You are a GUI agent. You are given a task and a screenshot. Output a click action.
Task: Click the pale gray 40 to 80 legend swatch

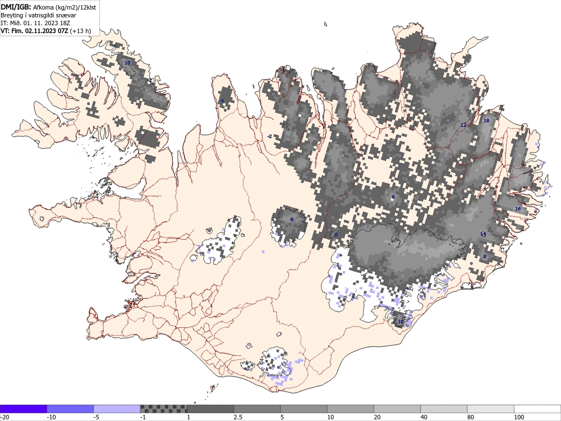(444, 409)
